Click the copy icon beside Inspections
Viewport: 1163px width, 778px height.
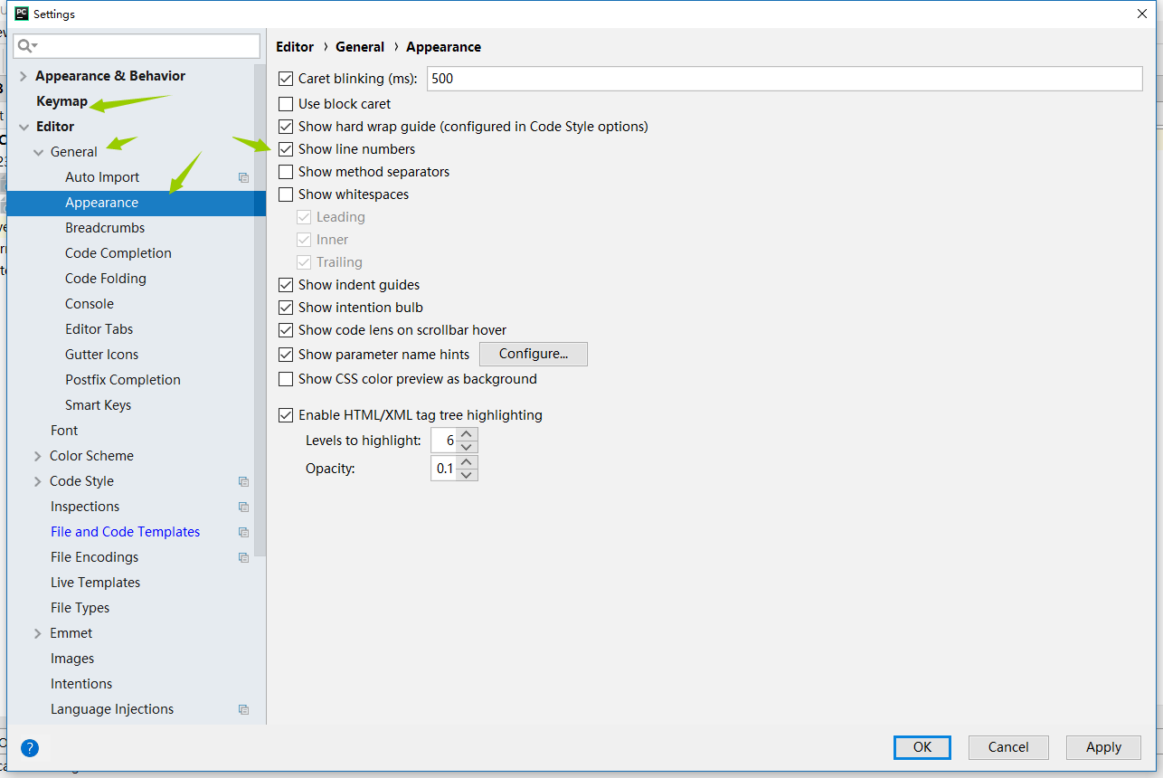[243, 507]
